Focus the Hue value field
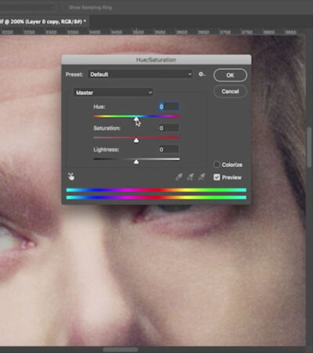Screen dimensions: 313x353 (x=169, y=107)
